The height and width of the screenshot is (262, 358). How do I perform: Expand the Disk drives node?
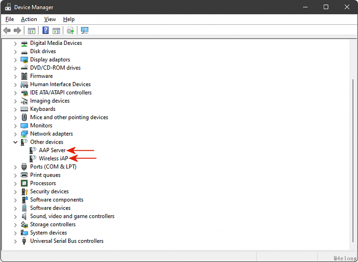pos(15,52)
